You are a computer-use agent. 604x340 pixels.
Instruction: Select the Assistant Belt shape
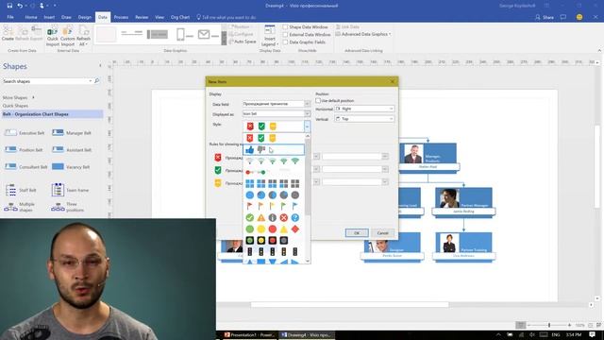tap(72, 150)
